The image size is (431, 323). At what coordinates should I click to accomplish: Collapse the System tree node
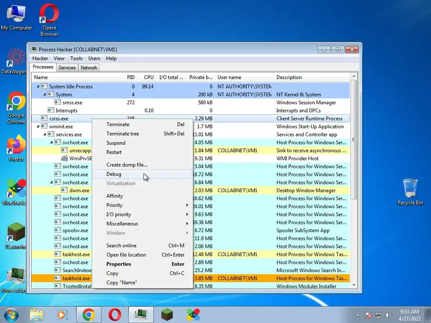pos(45,94)
